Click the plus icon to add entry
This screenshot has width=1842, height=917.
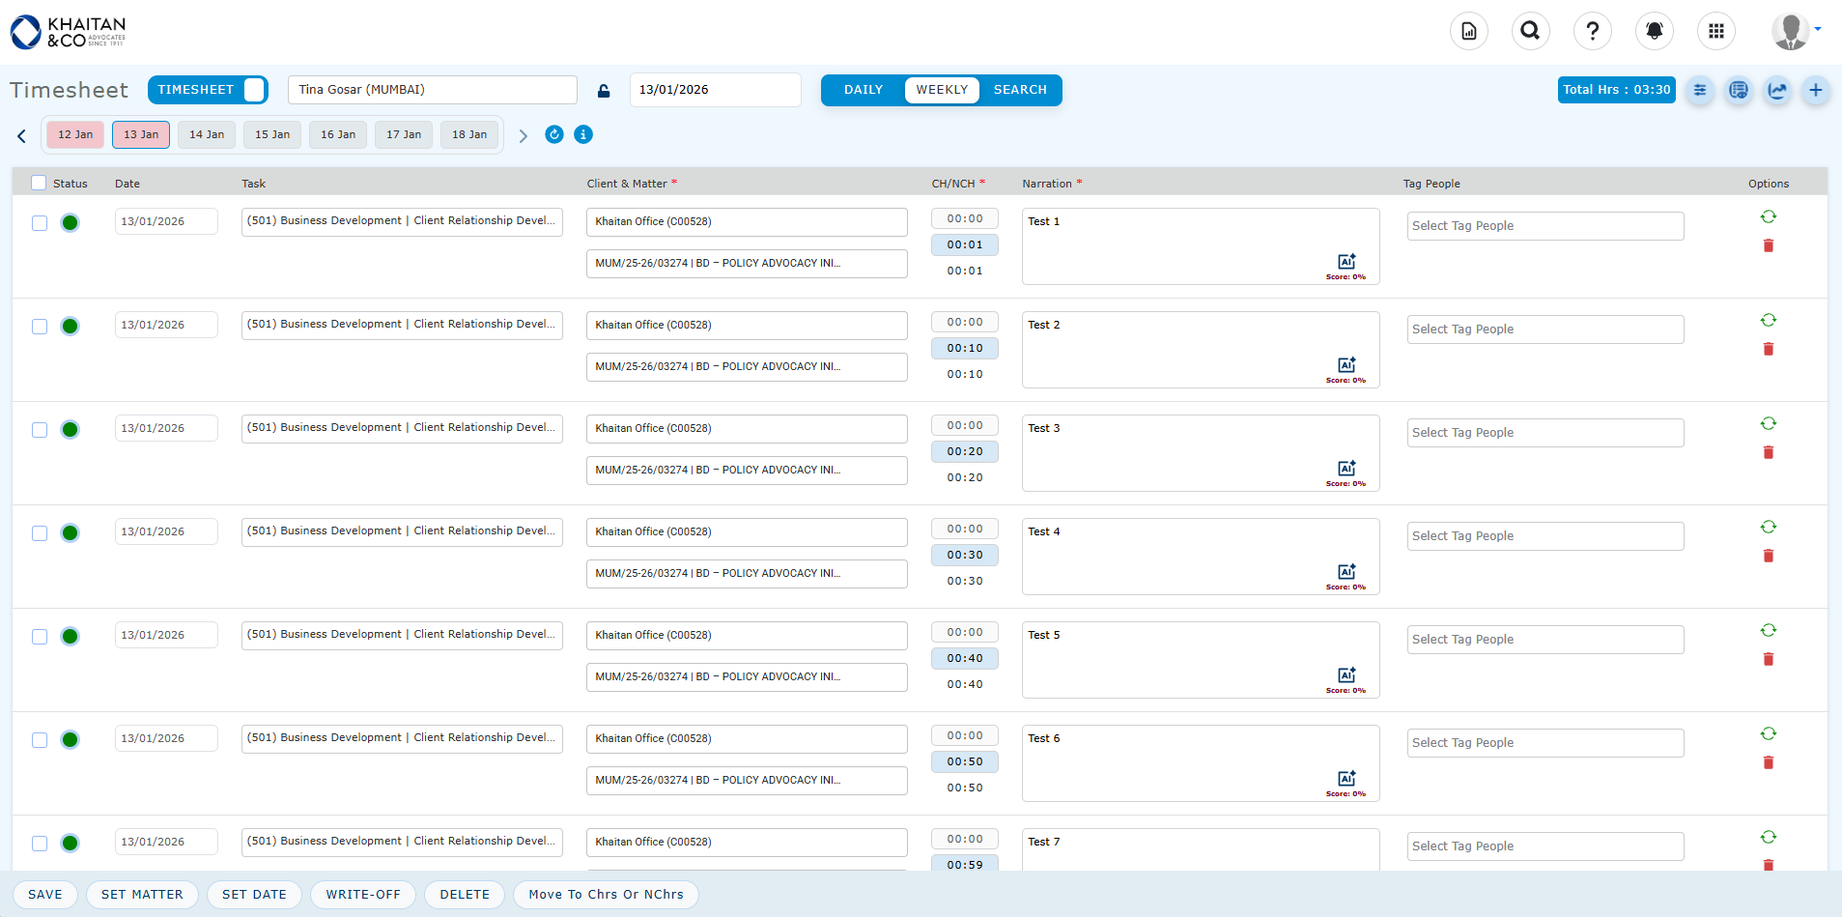[1815, 90]
